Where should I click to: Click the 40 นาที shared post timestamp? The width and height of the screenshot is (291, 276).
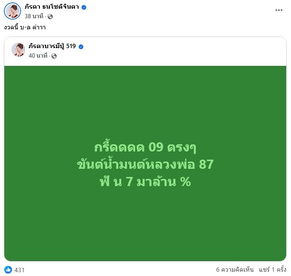(38, 56)
